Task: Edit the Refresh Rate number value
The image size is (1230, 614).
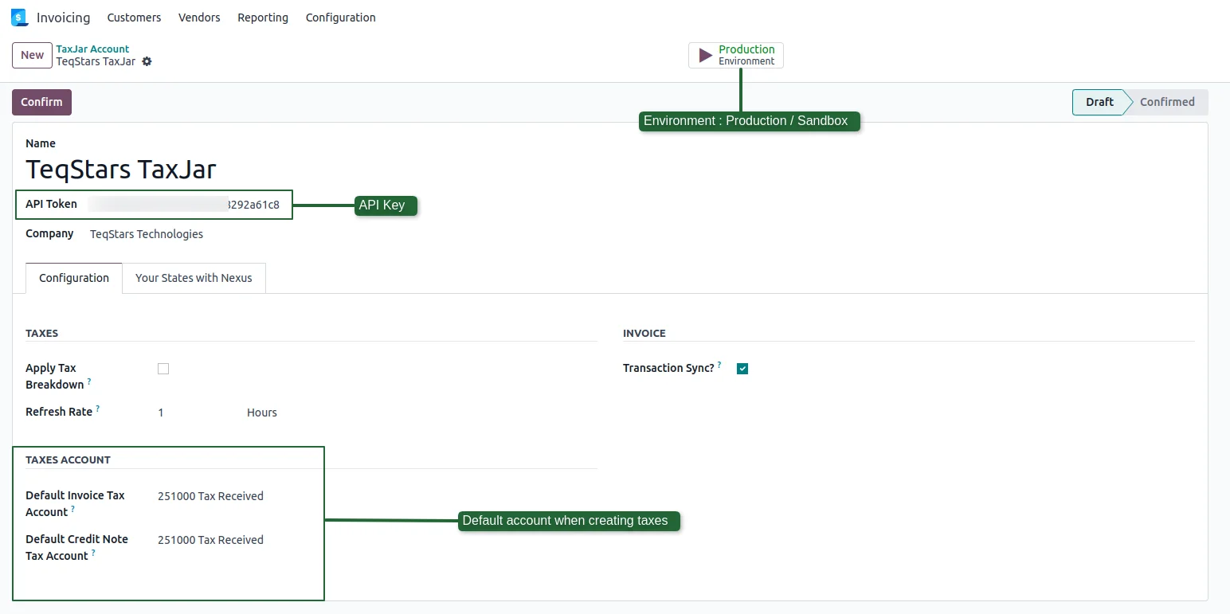Action: coord(161,413)
